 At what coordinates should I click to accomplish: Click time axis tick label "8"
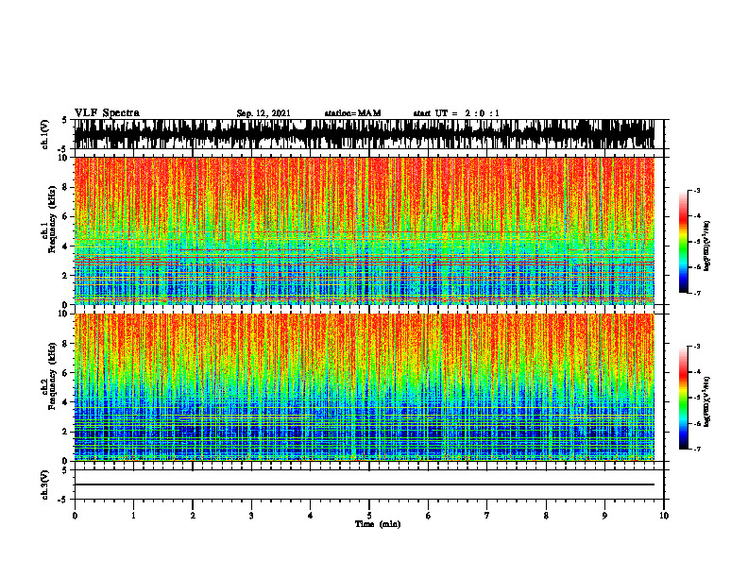click(546, 516)
